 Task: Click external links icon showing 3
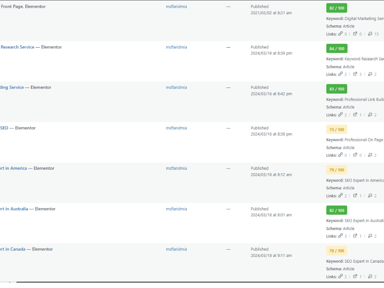355,74
